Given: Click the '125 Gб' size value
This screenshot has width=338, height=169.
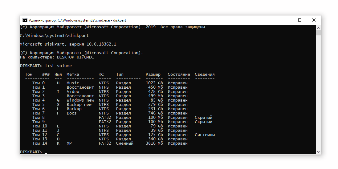Looking at the screenshot, I should point(156,135).
